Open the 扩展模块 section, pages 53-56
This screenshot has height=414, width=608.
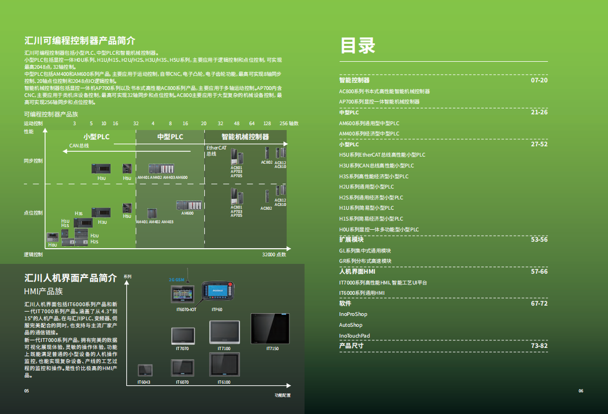(351, 240)
